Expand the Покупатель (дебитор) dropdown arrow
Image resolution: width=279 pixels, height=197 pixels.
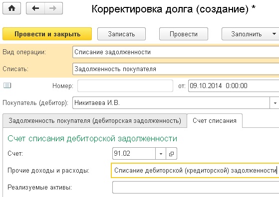pos(275,103)
